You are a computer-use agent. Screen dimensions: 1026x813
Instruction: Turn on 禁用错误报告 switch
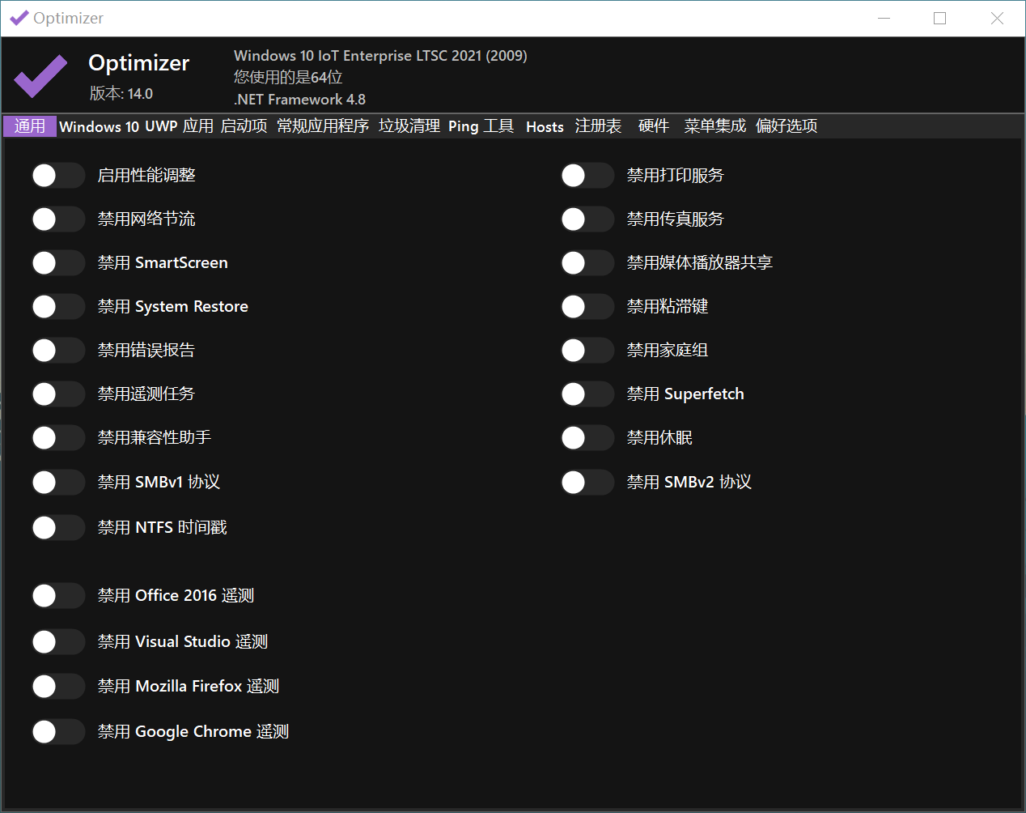[58, 351]
